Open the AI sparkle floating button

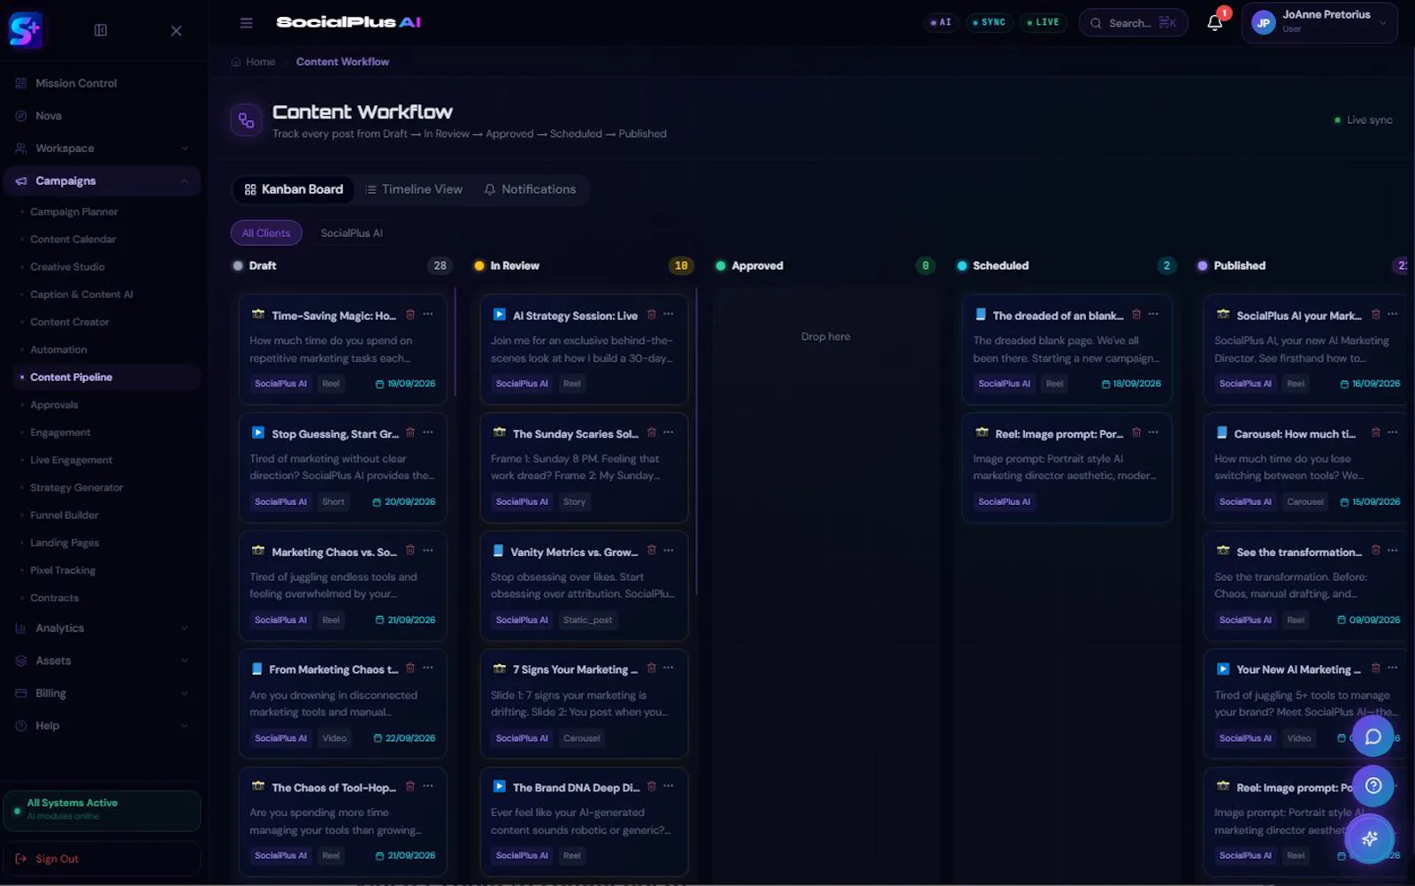pos(1371,838)
